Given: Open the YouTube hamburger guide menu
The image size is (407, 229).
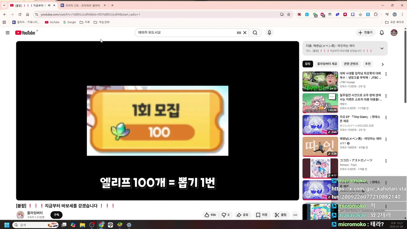Looking at the screenshot, I should 8,33.
